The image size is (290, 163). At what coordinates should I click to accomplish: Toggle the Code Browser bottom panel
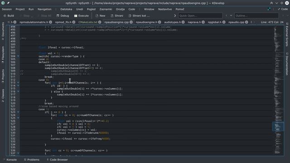click(57, 160)
